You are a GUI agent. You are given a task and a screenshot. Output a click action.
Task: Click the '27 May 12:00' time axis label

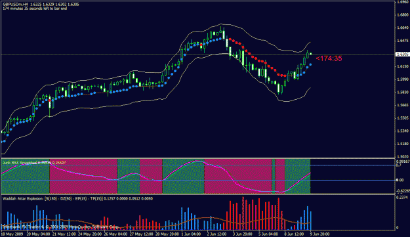[x=142, y=234]
